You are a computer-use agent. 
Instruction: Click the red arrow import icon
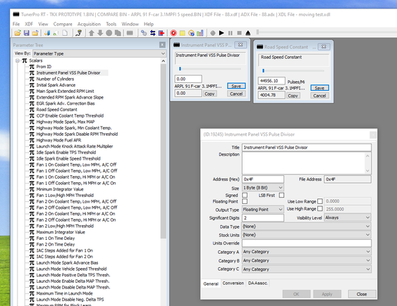[x=161, y=33]
